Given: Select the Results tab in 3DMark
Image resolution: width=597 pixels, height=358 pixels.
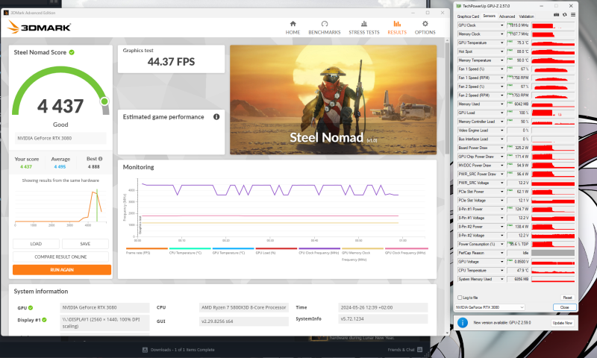Looking at the screenshot, I should tap(397, 28).
